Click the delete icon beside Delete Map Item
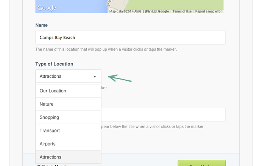Screen dimensions: 265x166 click(x=38, y=165)
